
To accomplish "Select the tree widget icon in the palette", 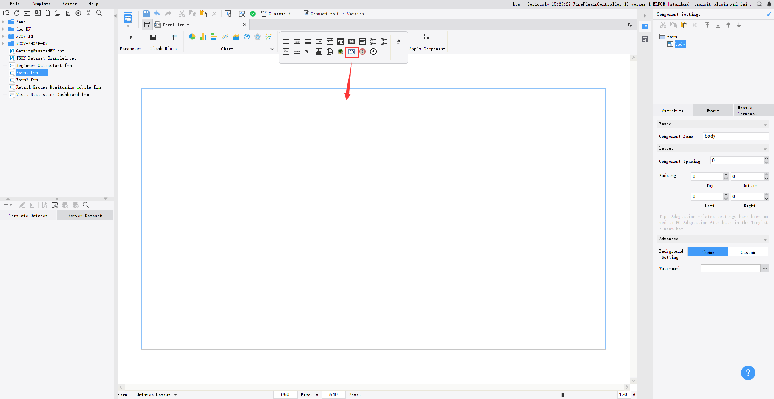I will [x=318, y=52].
